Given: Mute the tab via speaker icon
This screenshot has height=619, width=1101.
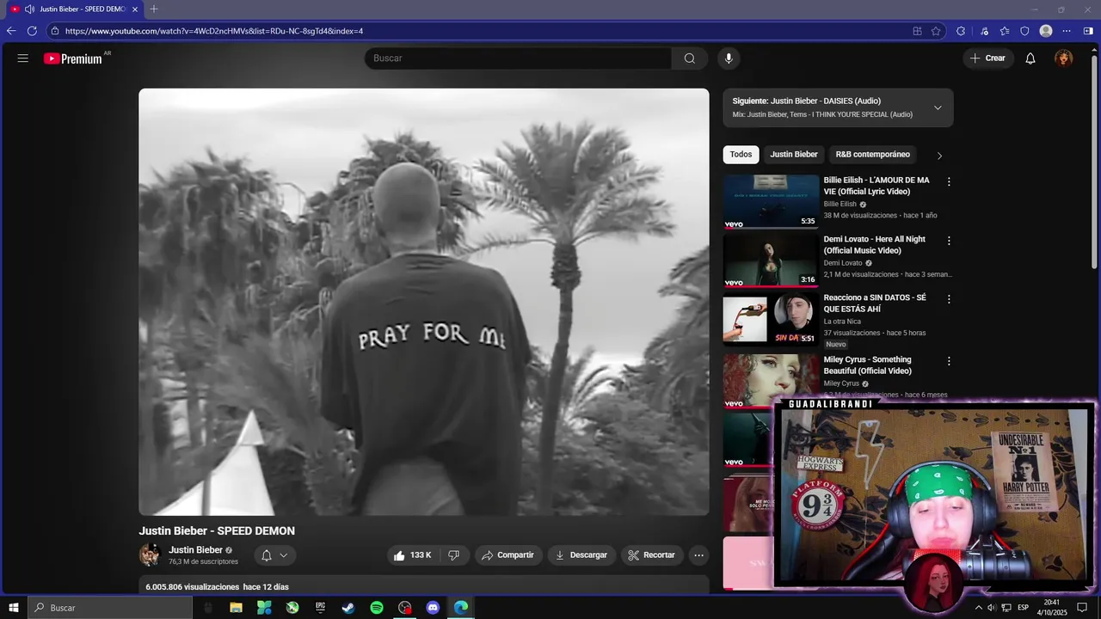Looking at the screenshot, I should pos(29,9).
